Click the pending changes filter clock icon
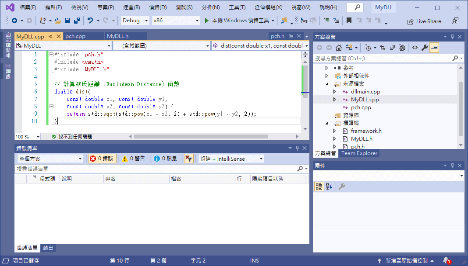The width and height of the screenshot is (468, 266). point(368,48)
